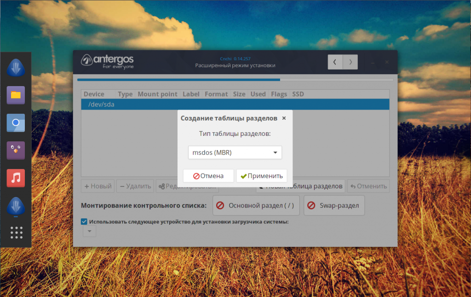
Task: Click the Type column header
Action: point(125,94)
